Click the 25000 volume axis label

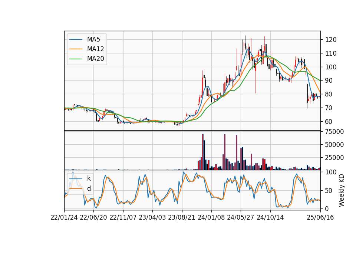point(334,158)
